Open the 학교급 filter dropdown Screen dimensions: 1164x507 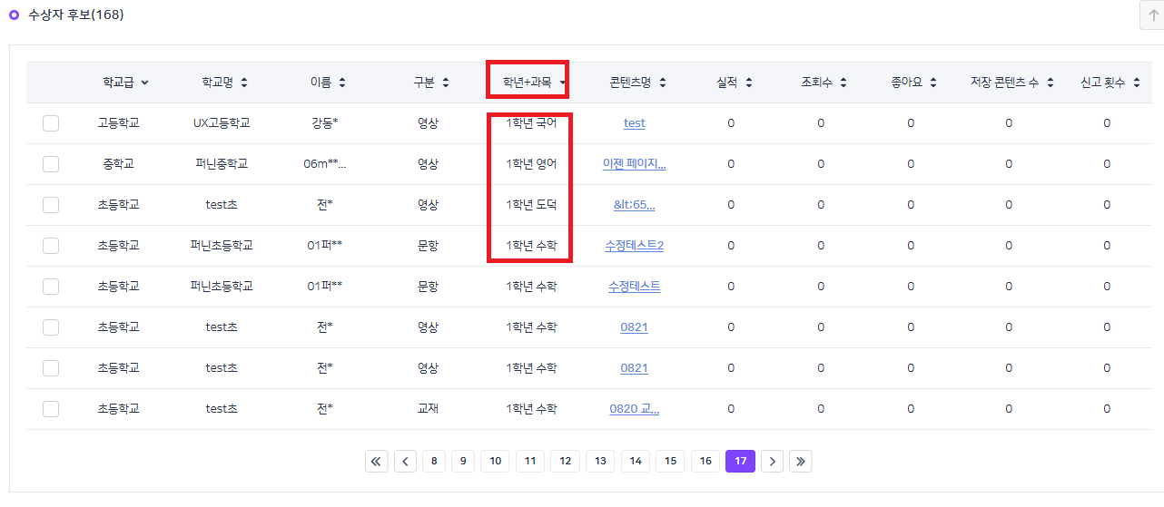[145, 83]
